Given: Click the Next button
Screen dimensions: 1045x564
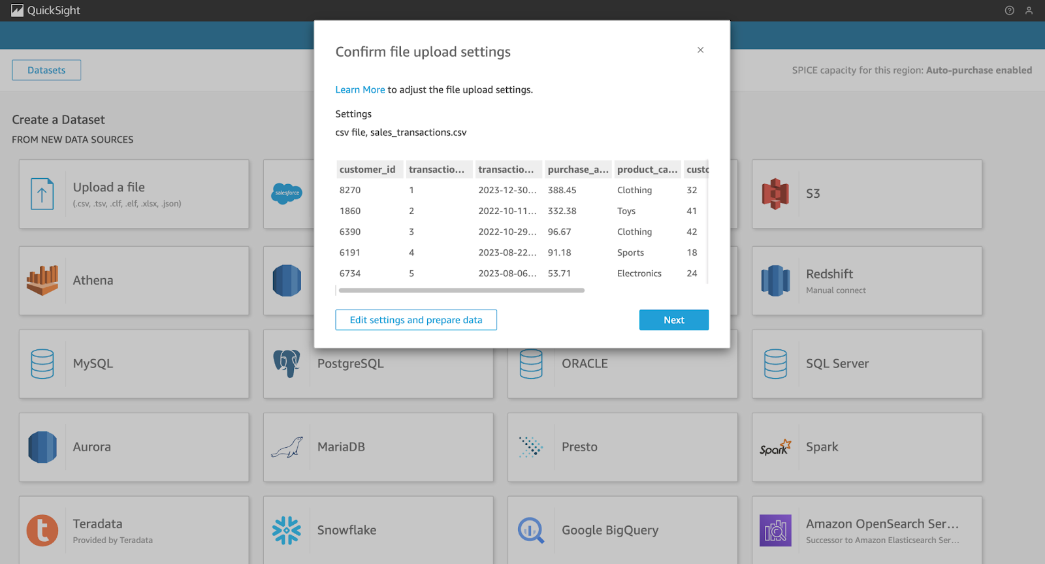Looking at the screenshot, I should point(674,320).
